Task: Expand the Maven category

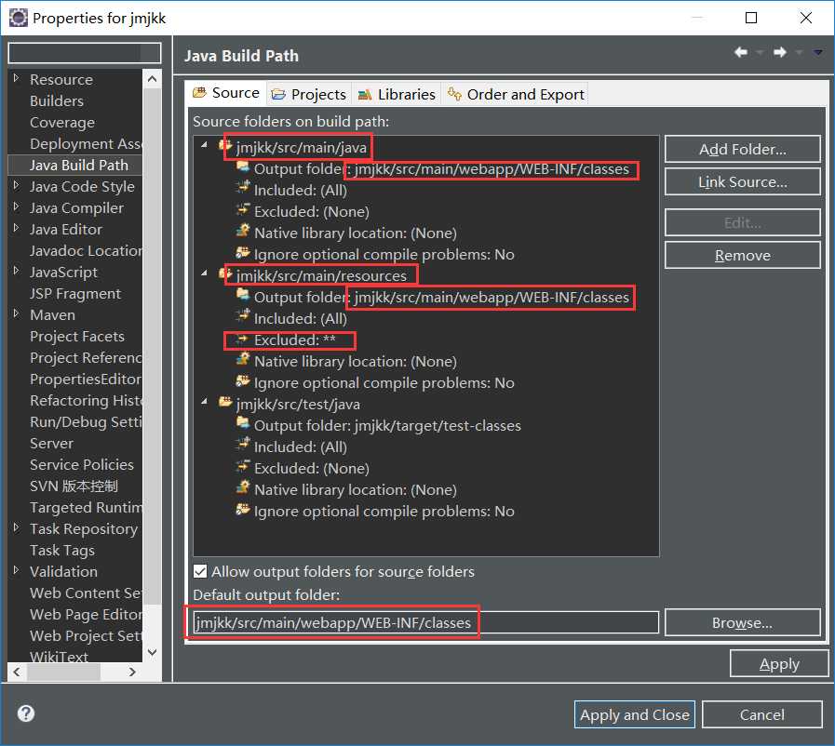Action: coord(17,313)
